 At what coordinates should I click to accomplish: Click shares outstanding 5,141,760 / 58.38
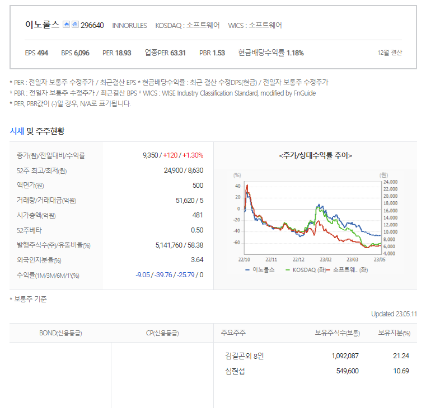[179, 245]
